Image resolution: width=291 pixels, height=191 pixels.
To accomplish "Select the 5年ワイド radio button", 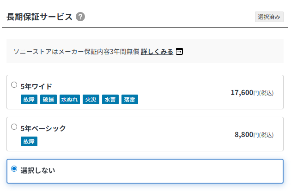I will (14, 84).
